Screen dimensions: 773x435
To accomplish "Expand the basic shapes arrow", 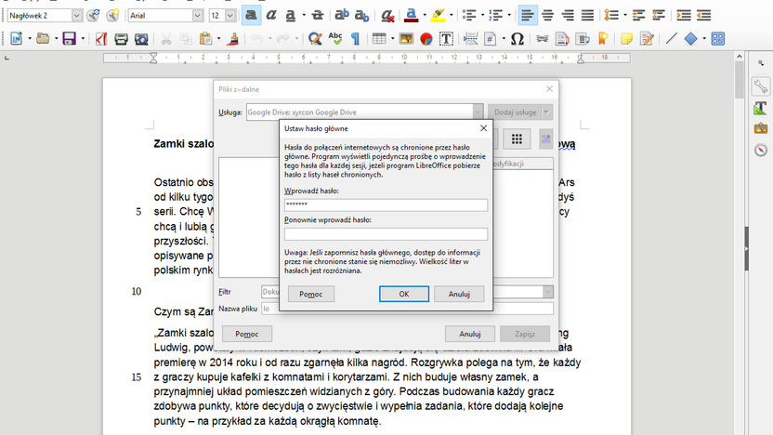I will 704,38.
